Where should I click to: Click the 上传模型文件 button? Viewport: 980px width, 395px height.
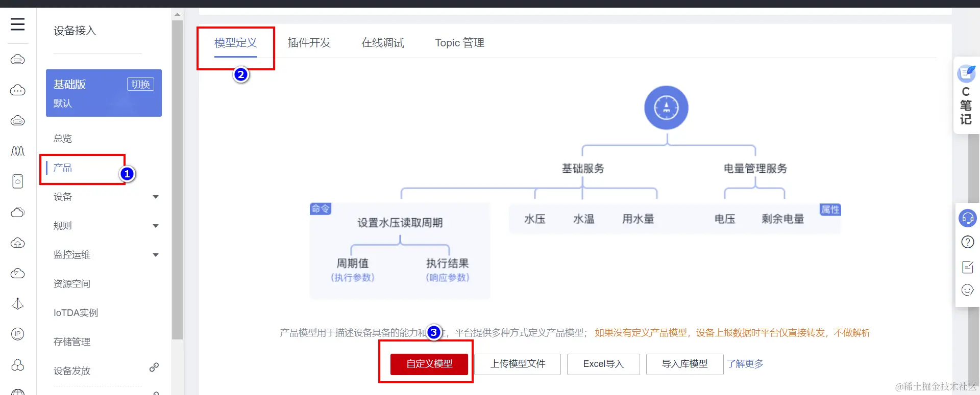[518, 364]
